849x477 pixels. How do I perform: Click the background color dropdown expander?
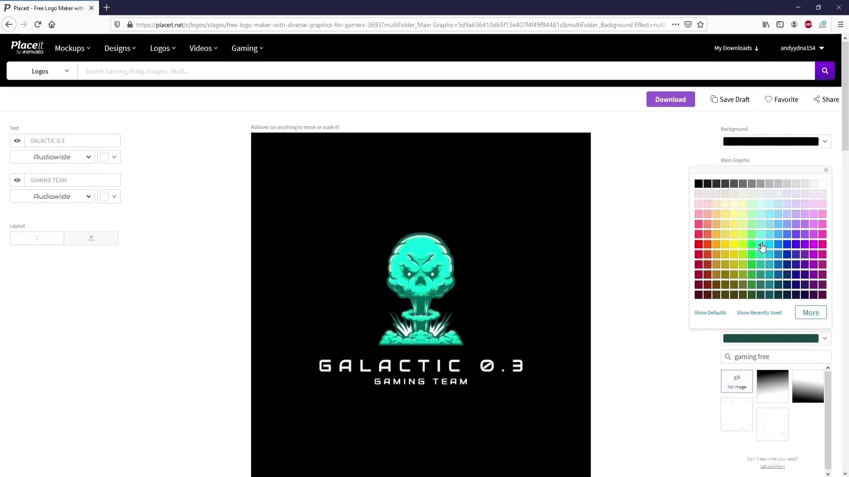point(825,141)
